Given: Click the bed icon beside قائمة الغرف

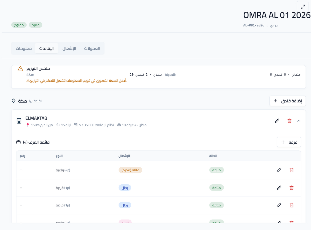Looking at the screenshot, I should point(18,142).
